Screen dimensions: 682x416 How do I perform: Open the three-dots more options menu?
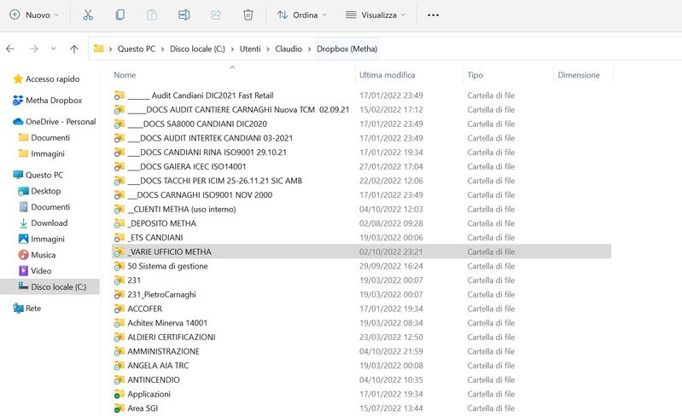(x=433, y=14)
